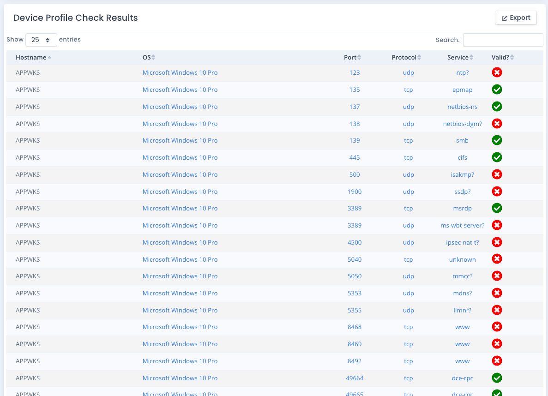Click the ipsec-nat-t? service link
548x396 pixels.
click(462, 243)
